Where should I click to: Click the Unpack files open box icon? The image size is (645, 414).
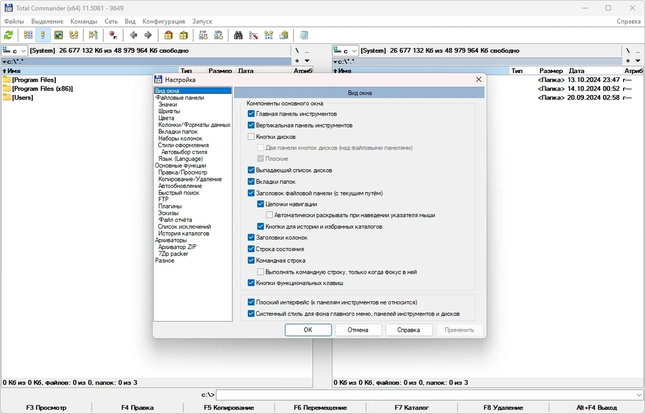point(184,35)
